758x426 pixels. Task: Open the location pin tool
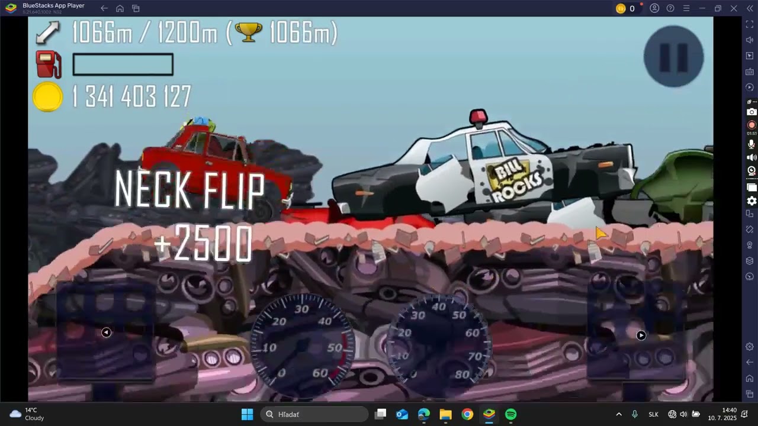(x=750, y=245)
